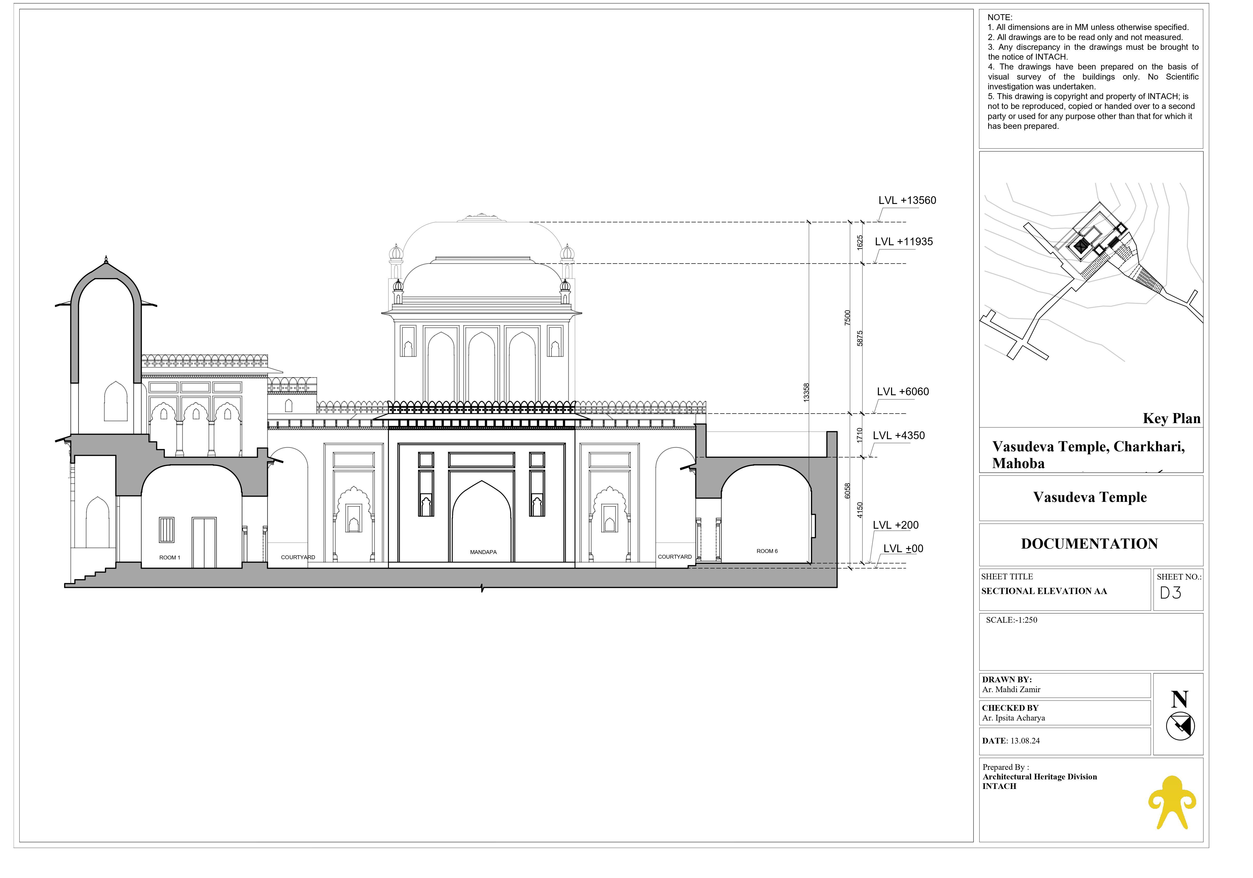The width and height of the screenshot is (1253, 878).
Task: Click the LVL +11935 level label
Action: (903, 242)
